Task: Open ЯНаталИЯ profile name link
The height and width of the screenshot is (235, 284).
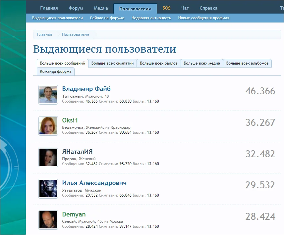Action: point(77,152)
